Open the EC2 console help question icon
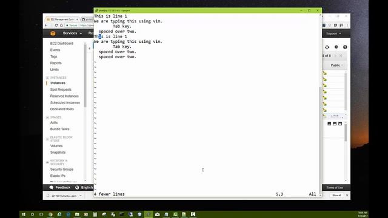 click(345, 47)
